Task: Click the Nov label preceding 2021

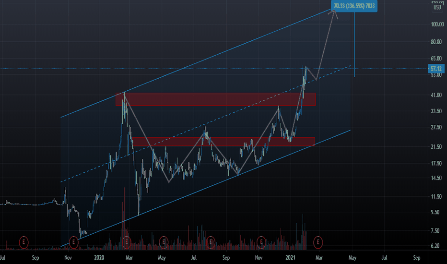Action: [x=259, y=258]
